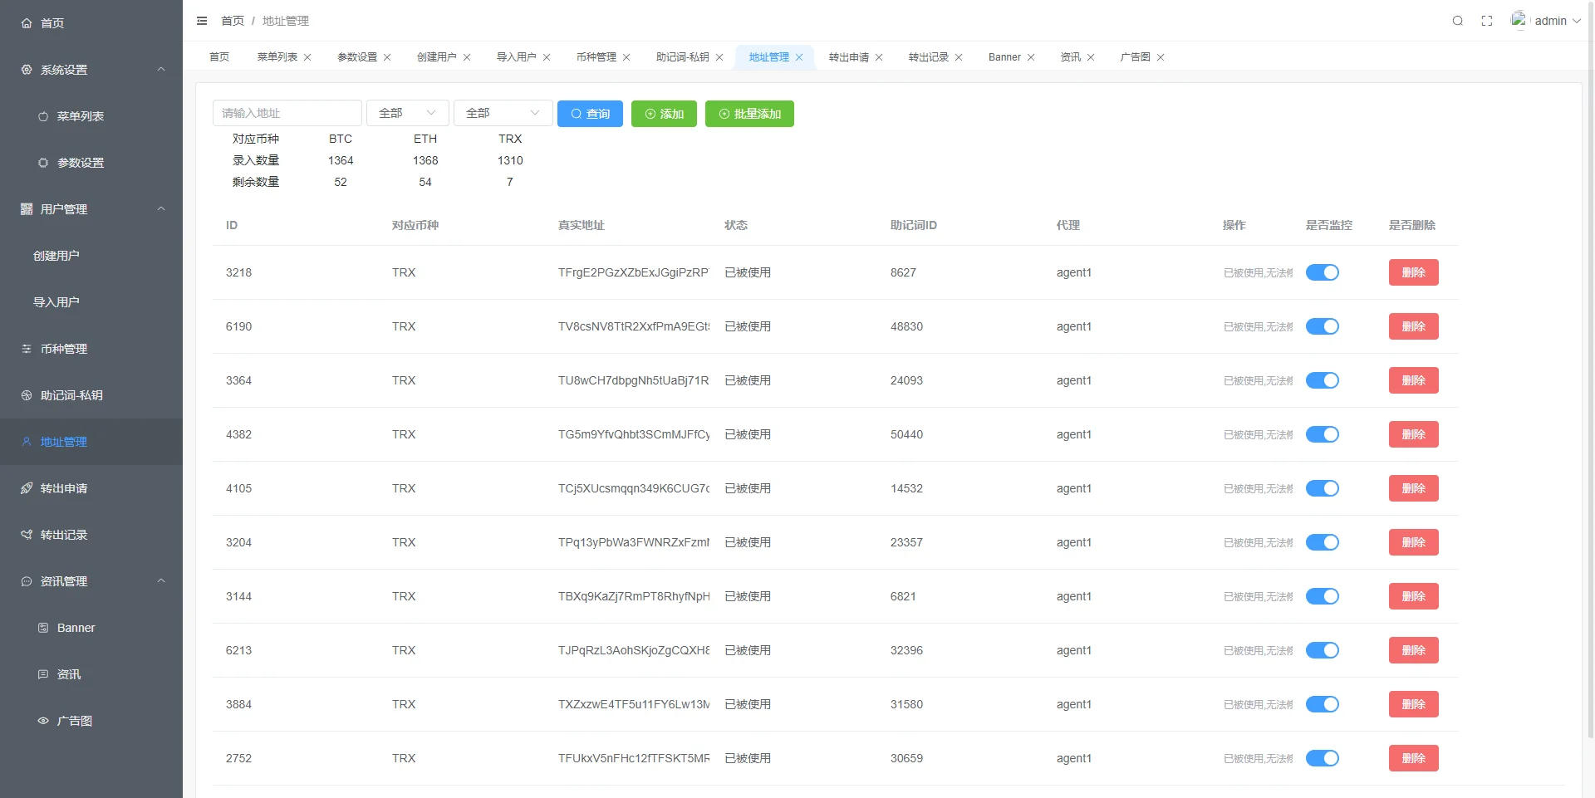Close the 币种管理 tab
The image size is (1595, 798).
point(626,57)
